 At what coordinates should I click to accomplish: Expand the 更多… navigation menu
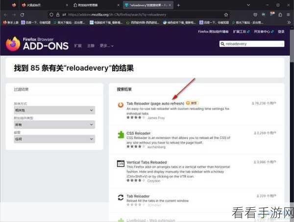coord(106,46)
